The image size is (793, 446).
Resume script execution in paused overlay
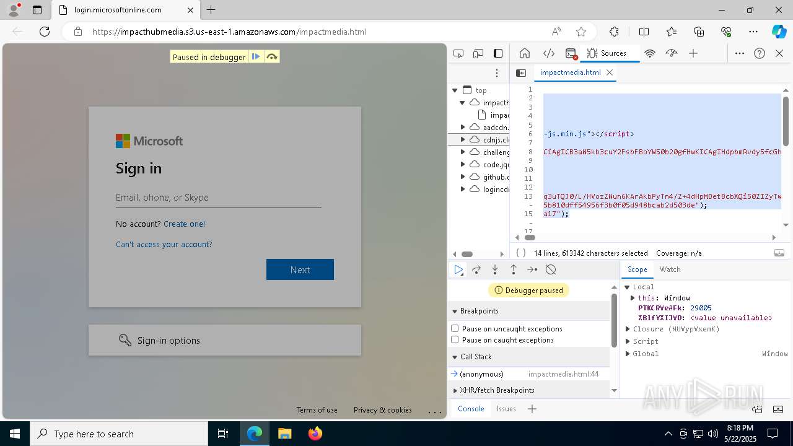256,57
